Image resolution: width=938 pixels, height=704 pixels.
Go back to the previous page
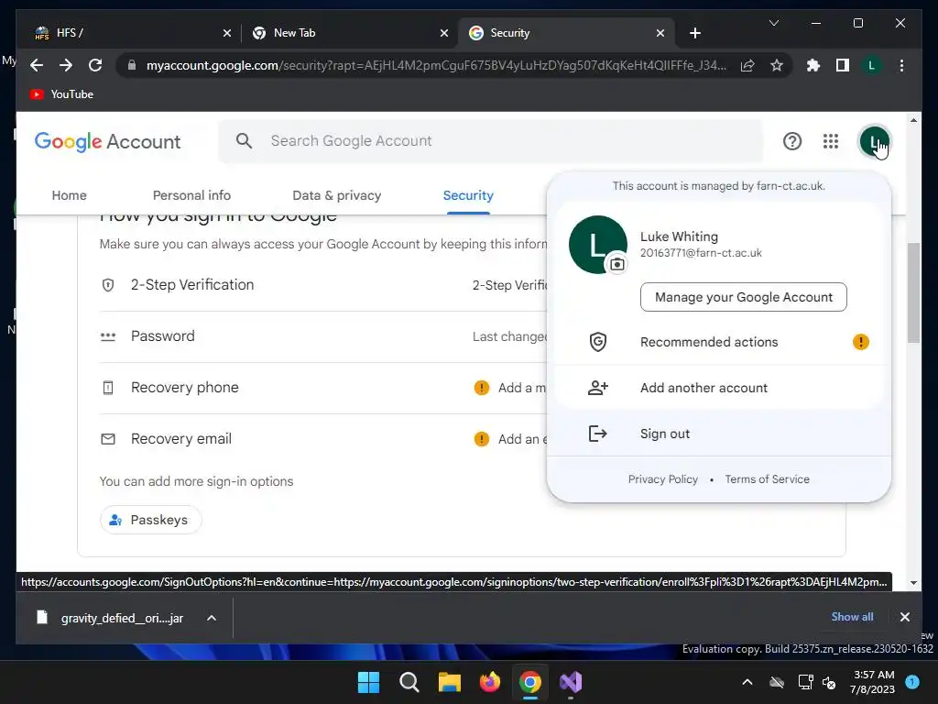tap(37, 65)
